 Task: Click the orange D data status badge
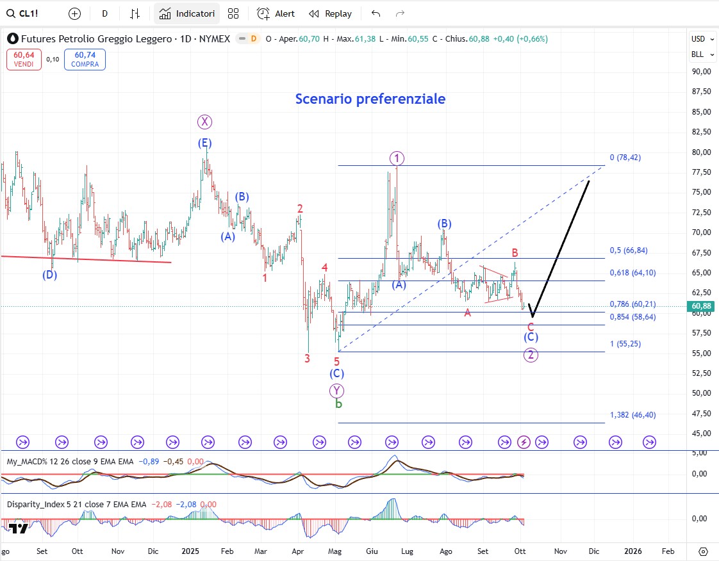[x=254, y=39]
